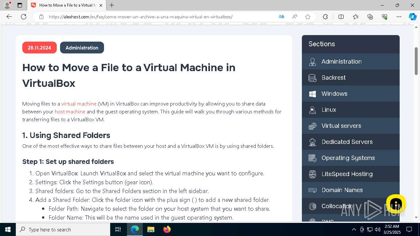This screenshot has width=420, height=236.
Task: Open the Favorites list
Action: pyautogui.click(x=356, y=17)
